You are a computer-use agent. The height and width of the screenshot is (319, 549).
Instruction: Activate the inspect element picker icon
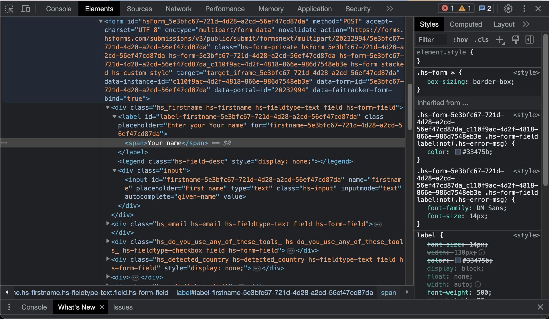9,9
